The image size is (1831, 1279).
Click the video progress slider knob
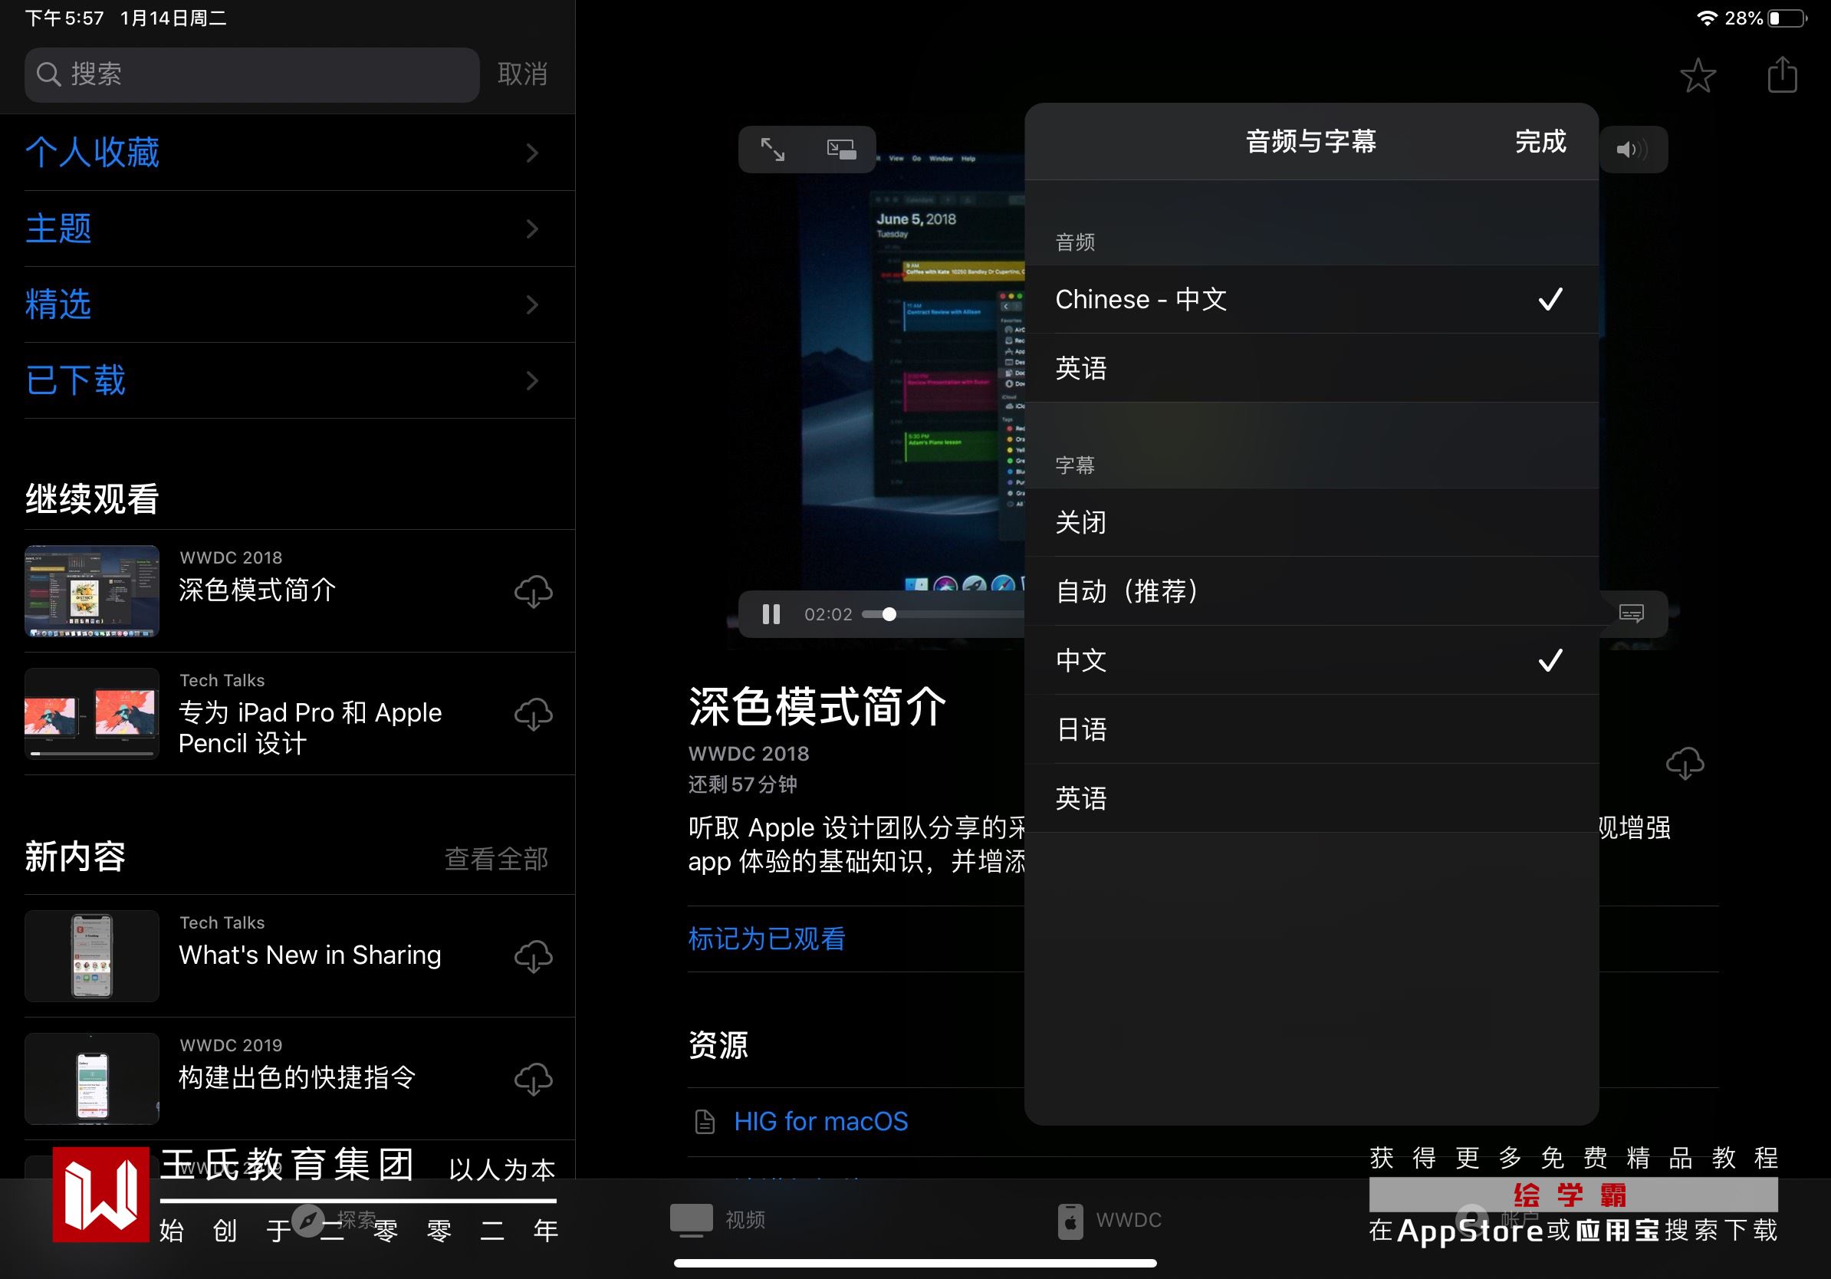tap(889, 614)
